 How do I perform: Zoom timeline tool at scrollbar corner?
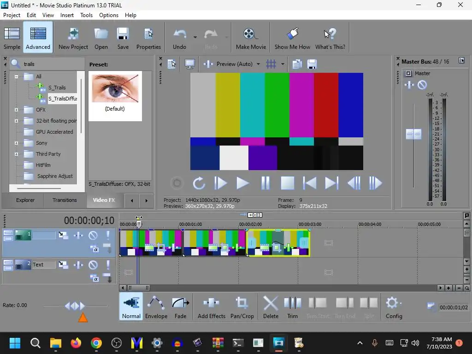click(466, 288)
